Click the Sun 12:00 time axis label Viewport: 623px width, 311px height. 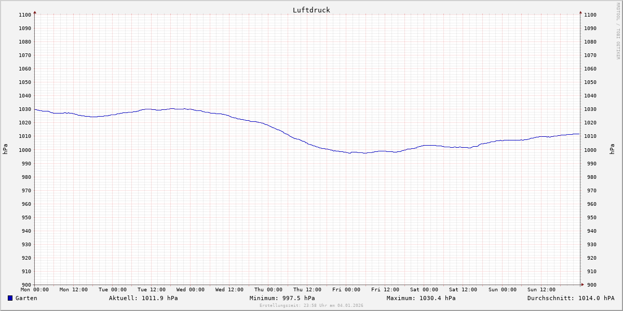point(541,290)
